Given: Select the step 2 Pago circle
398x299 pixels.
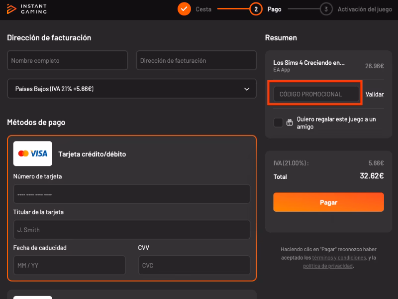Looking at the screenshot, I should (x=256, y=9).
